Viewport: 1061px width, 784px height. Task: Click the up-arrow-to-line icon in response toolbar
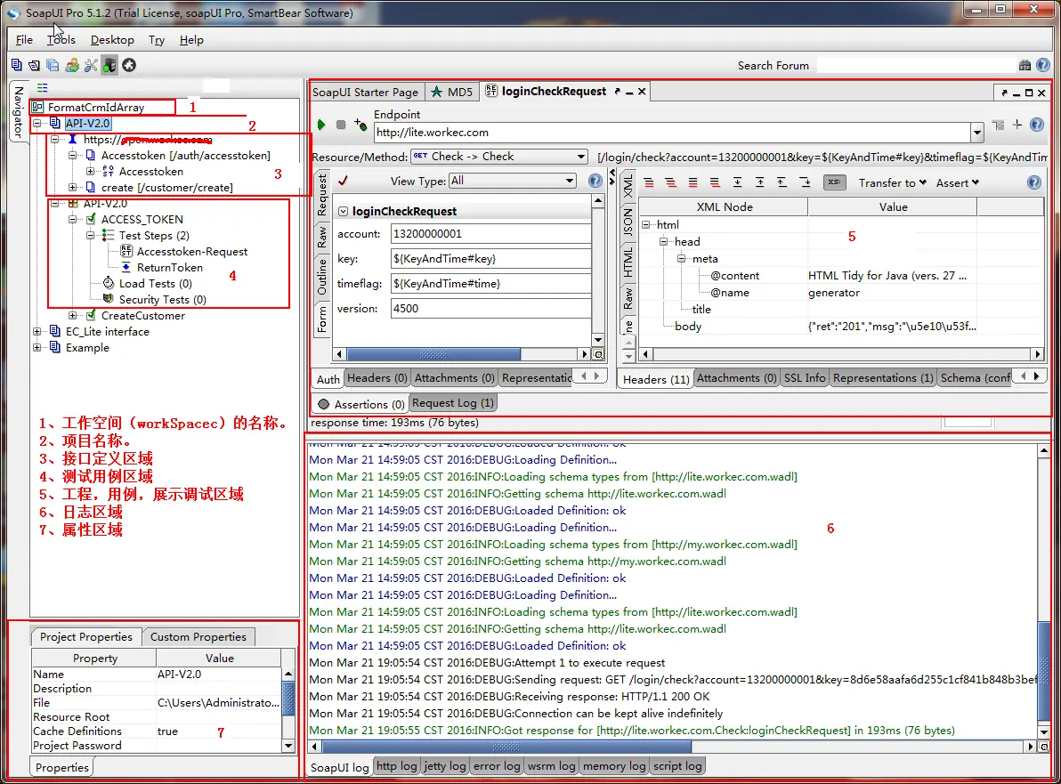tap(760, 182)
